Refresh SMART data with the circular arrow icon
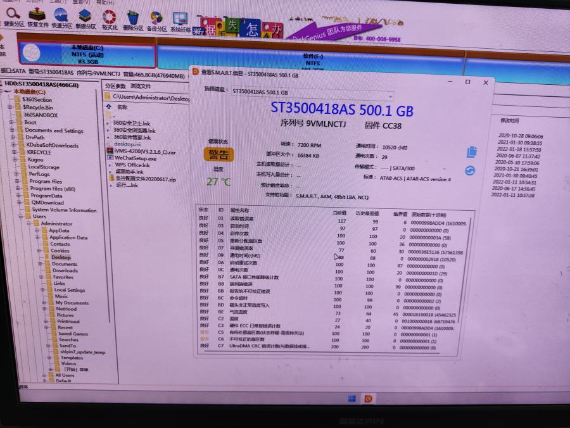Screen dimensions: 570x428 [470, 170]
